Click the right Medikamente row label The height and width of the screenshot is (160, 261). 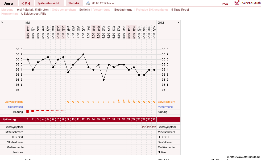click(166, 147)
